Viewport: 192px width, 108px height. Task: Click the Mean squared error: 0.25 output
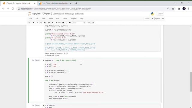[x=56, y=53]
